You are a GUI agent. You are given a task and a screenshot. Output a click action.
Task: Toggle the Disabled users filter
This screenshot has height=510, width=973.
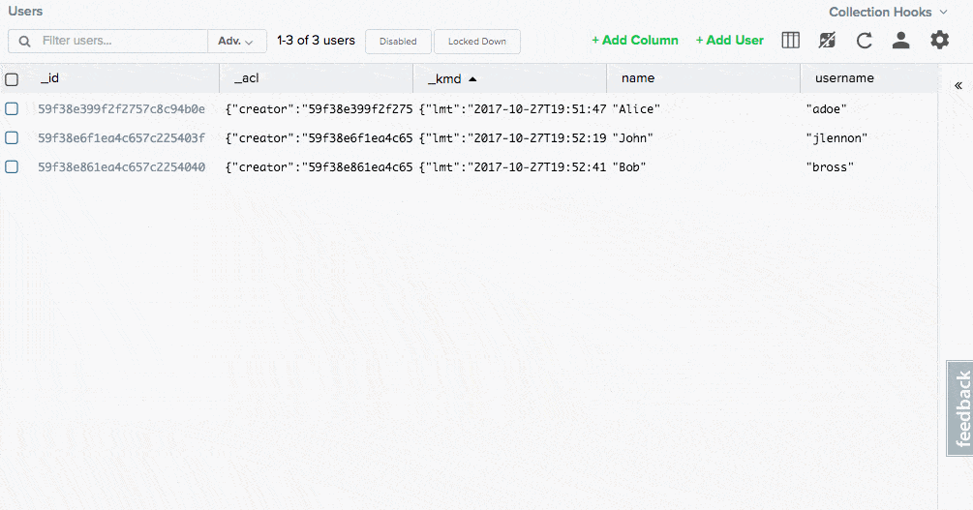pyautogui.click(x=398, y=42)
